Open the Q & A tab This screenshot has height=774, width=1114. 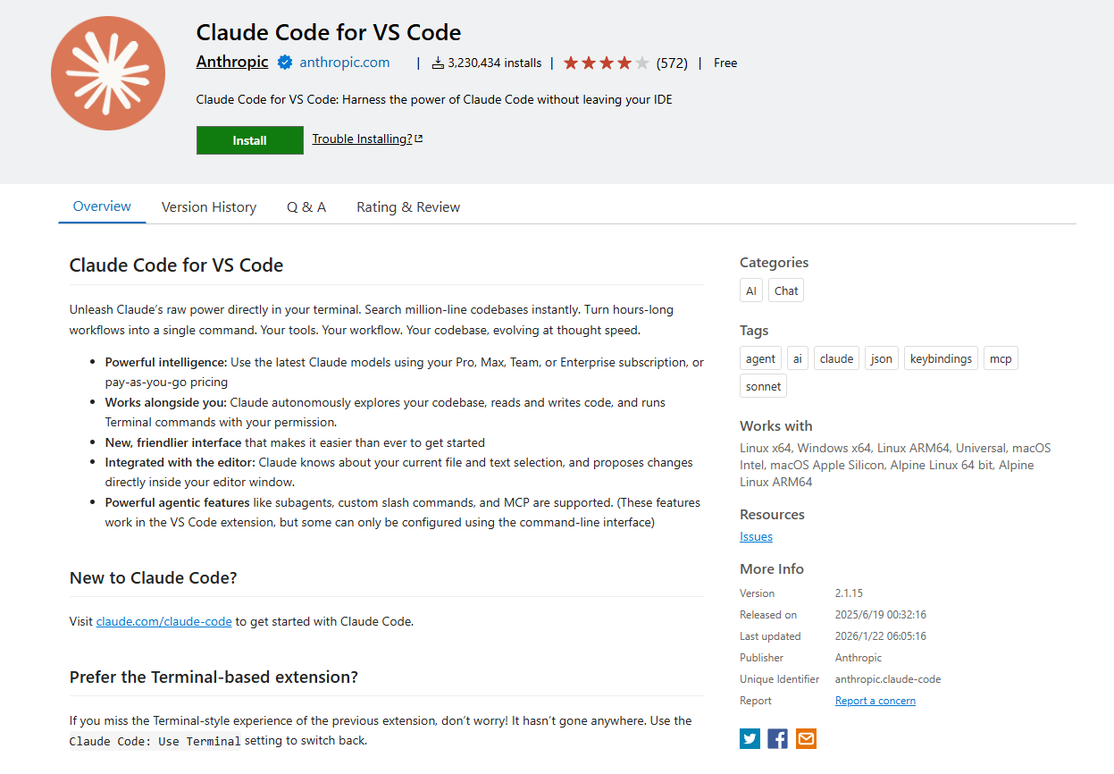(306, 207)
